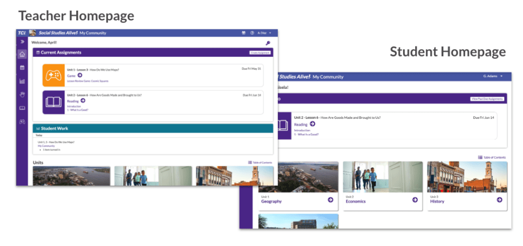
Task: Click 'Due Fri Jun 14' in student homepage
Action: 484,118
